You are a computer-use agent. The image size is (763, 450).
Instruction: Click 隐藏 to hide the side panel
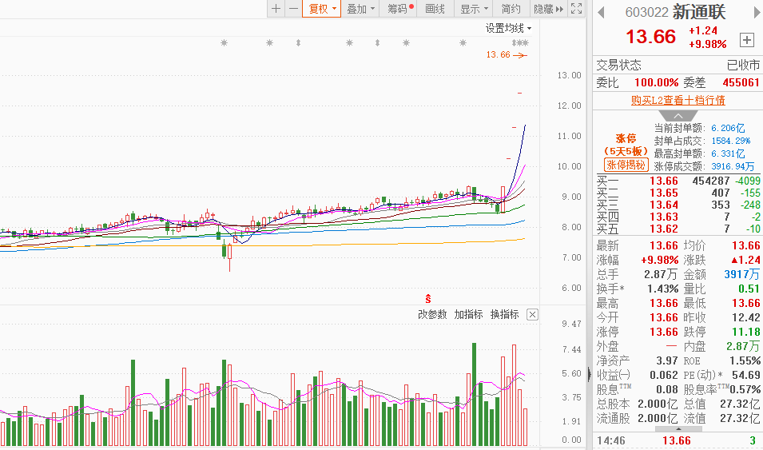(x=548, y=9)
